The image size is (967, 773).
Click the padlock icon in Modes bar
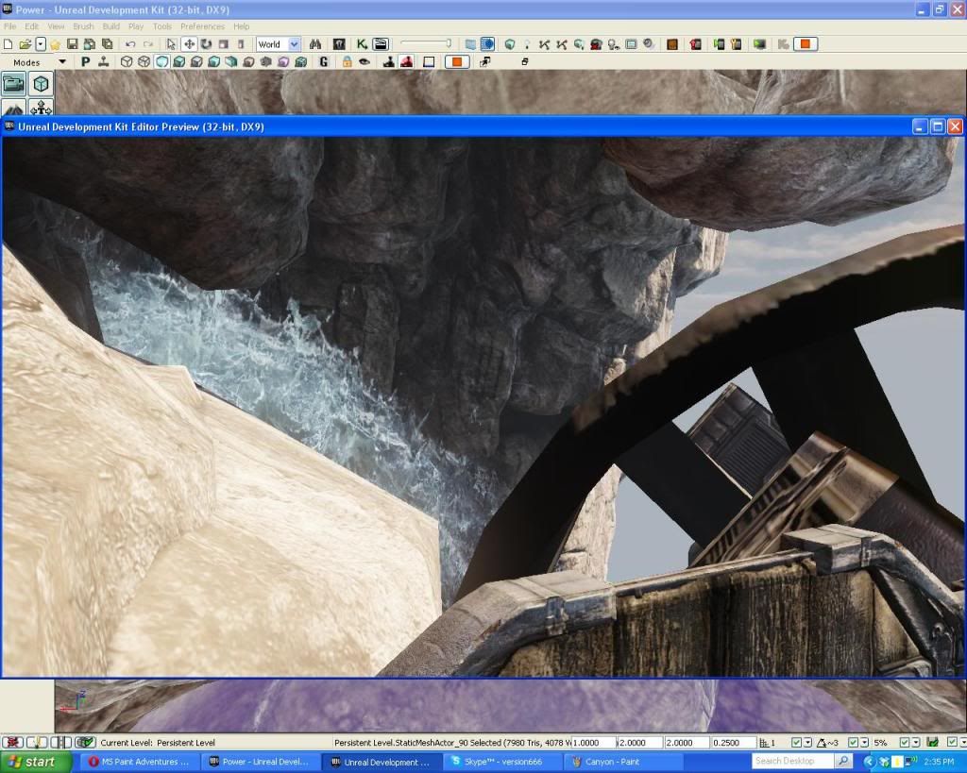347,62
